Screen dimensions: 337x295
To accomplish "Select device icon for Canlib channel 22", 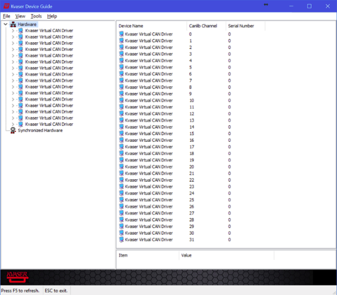I will click(121, 180).
